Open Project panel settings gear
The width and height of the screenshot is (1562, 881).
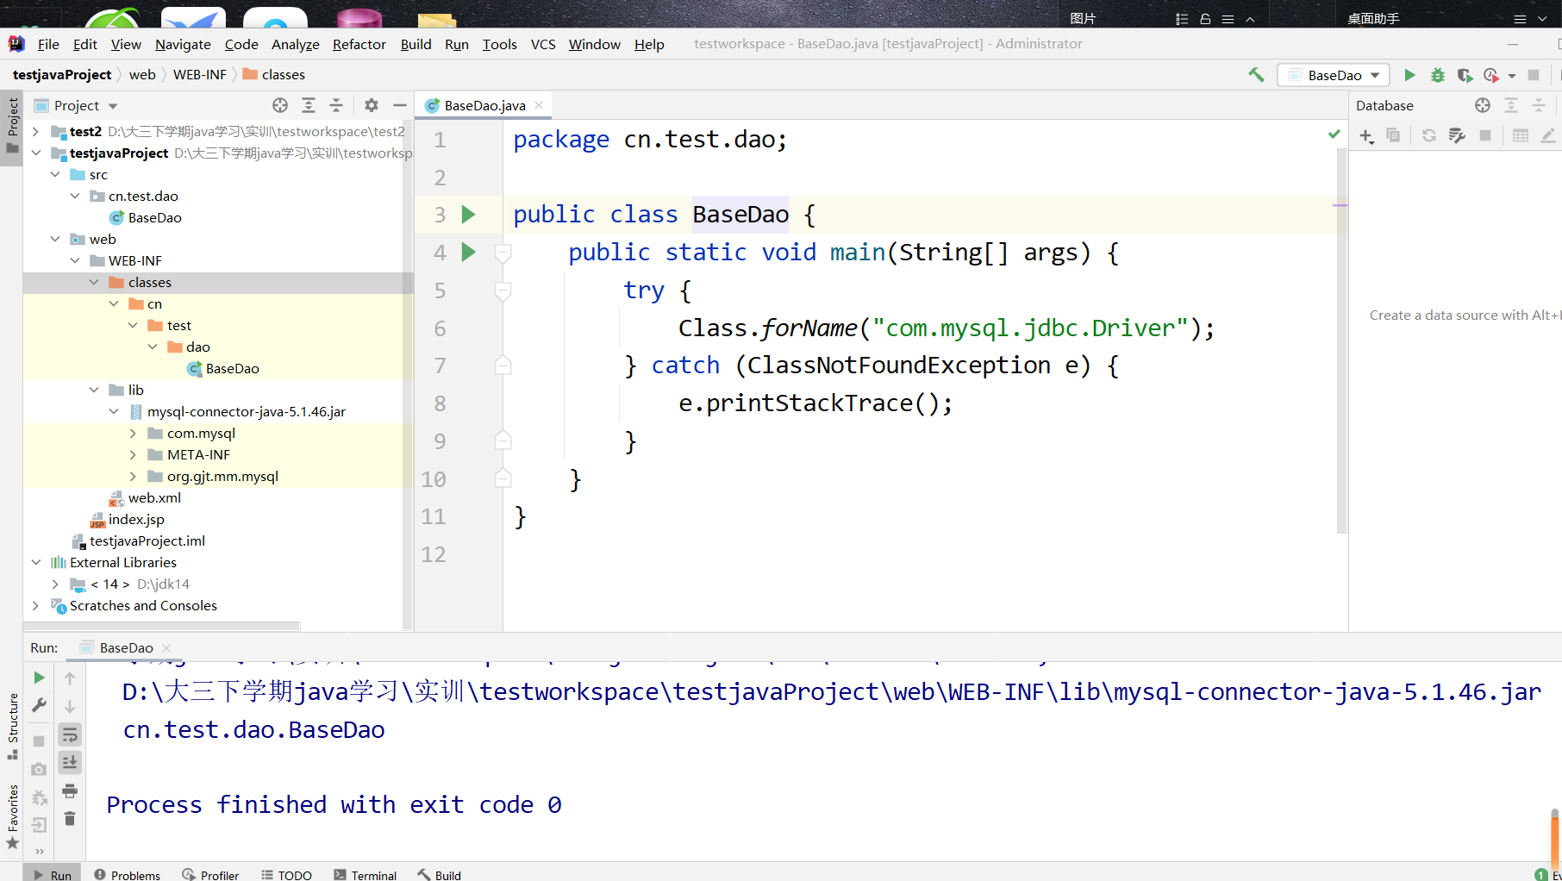372,105
